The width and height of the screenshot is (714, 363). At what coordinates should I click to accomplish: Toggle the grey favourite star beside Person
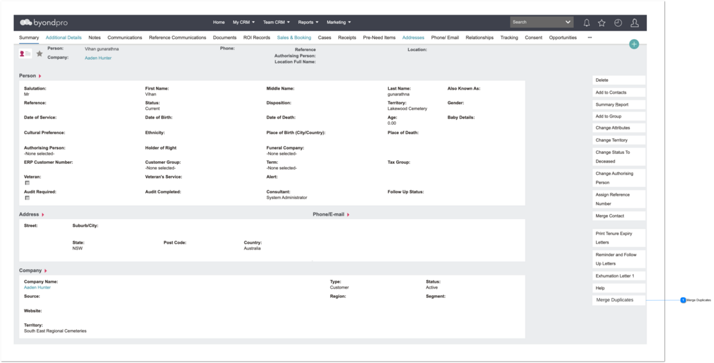pyautogui.click(x=40, y=54)
